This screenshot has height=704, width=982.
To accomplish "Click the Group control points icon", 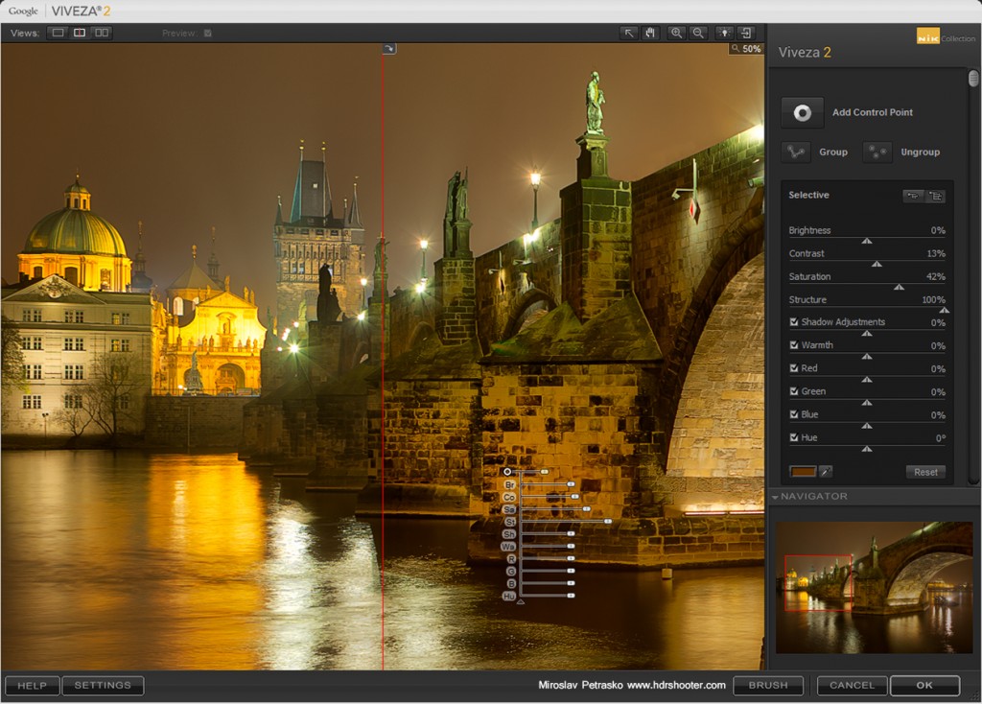I will point(795,152).
